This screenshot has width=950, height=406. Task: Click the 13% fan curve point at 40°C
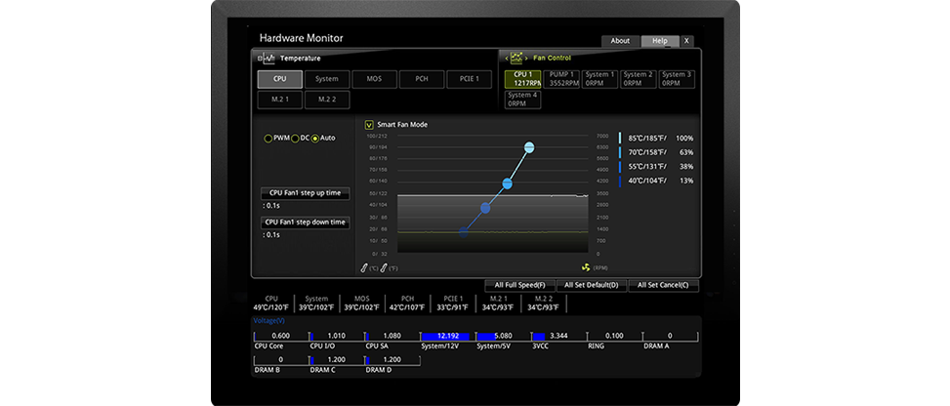464,231
